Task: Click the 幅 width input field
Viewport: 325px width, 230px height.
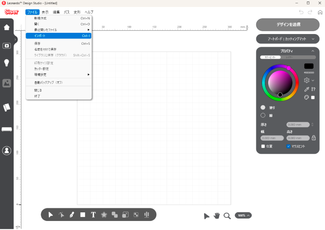Action: tap(272, 138)
